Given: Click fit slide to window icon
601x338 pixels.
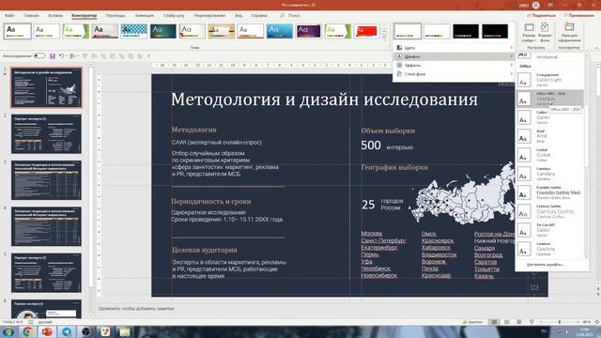Looking at the screenshot, I should (x=597, y=322).
